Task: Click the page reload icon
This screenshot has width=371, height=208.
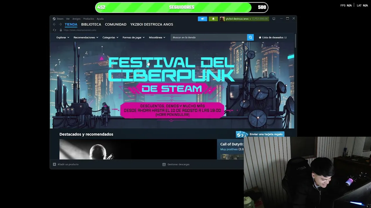Action: click(x=54, y=30)
